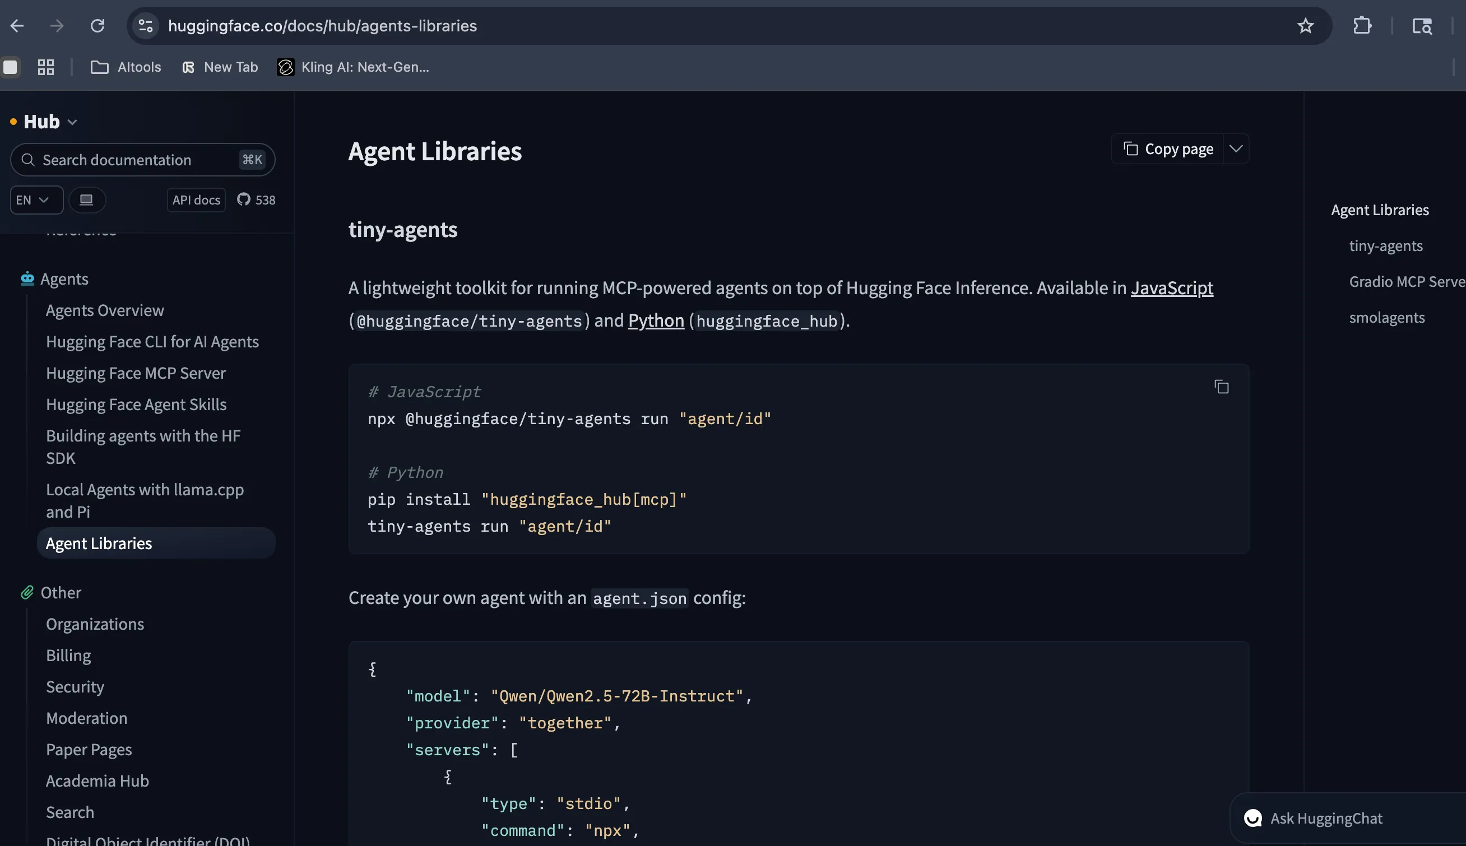Open Hugging Face CLI for AI Agents
Viewport: 1466px width, 846px height.
[x=152, y=342]
